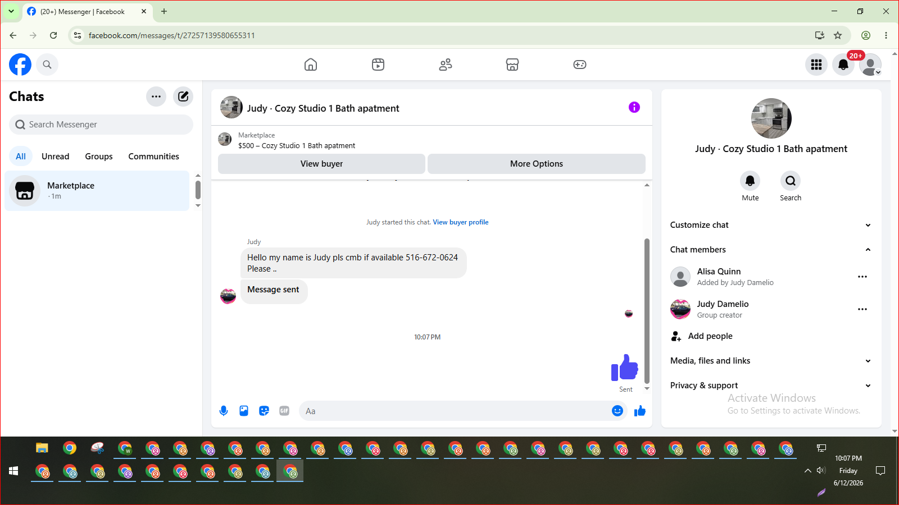Image resolution: width=899 pixels, height=505 pixels.
Task: Switch to the Groups tab
Action: tap(99, 157)
